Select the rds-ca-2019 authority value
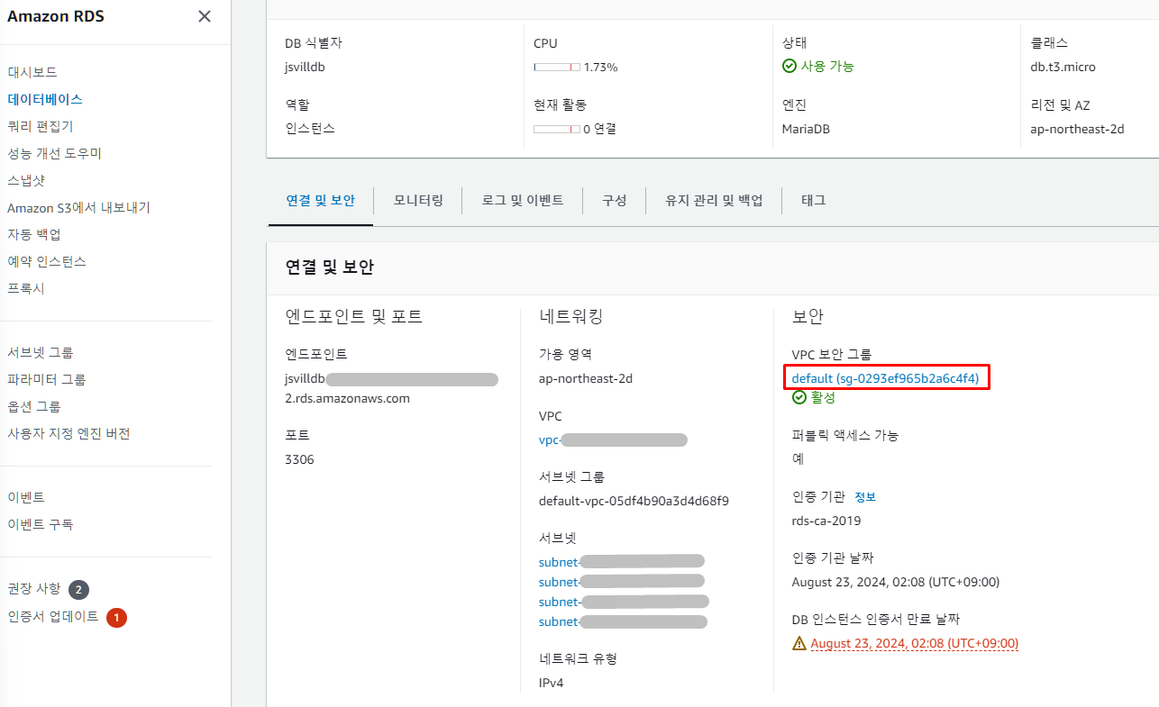 pos(826,521)
